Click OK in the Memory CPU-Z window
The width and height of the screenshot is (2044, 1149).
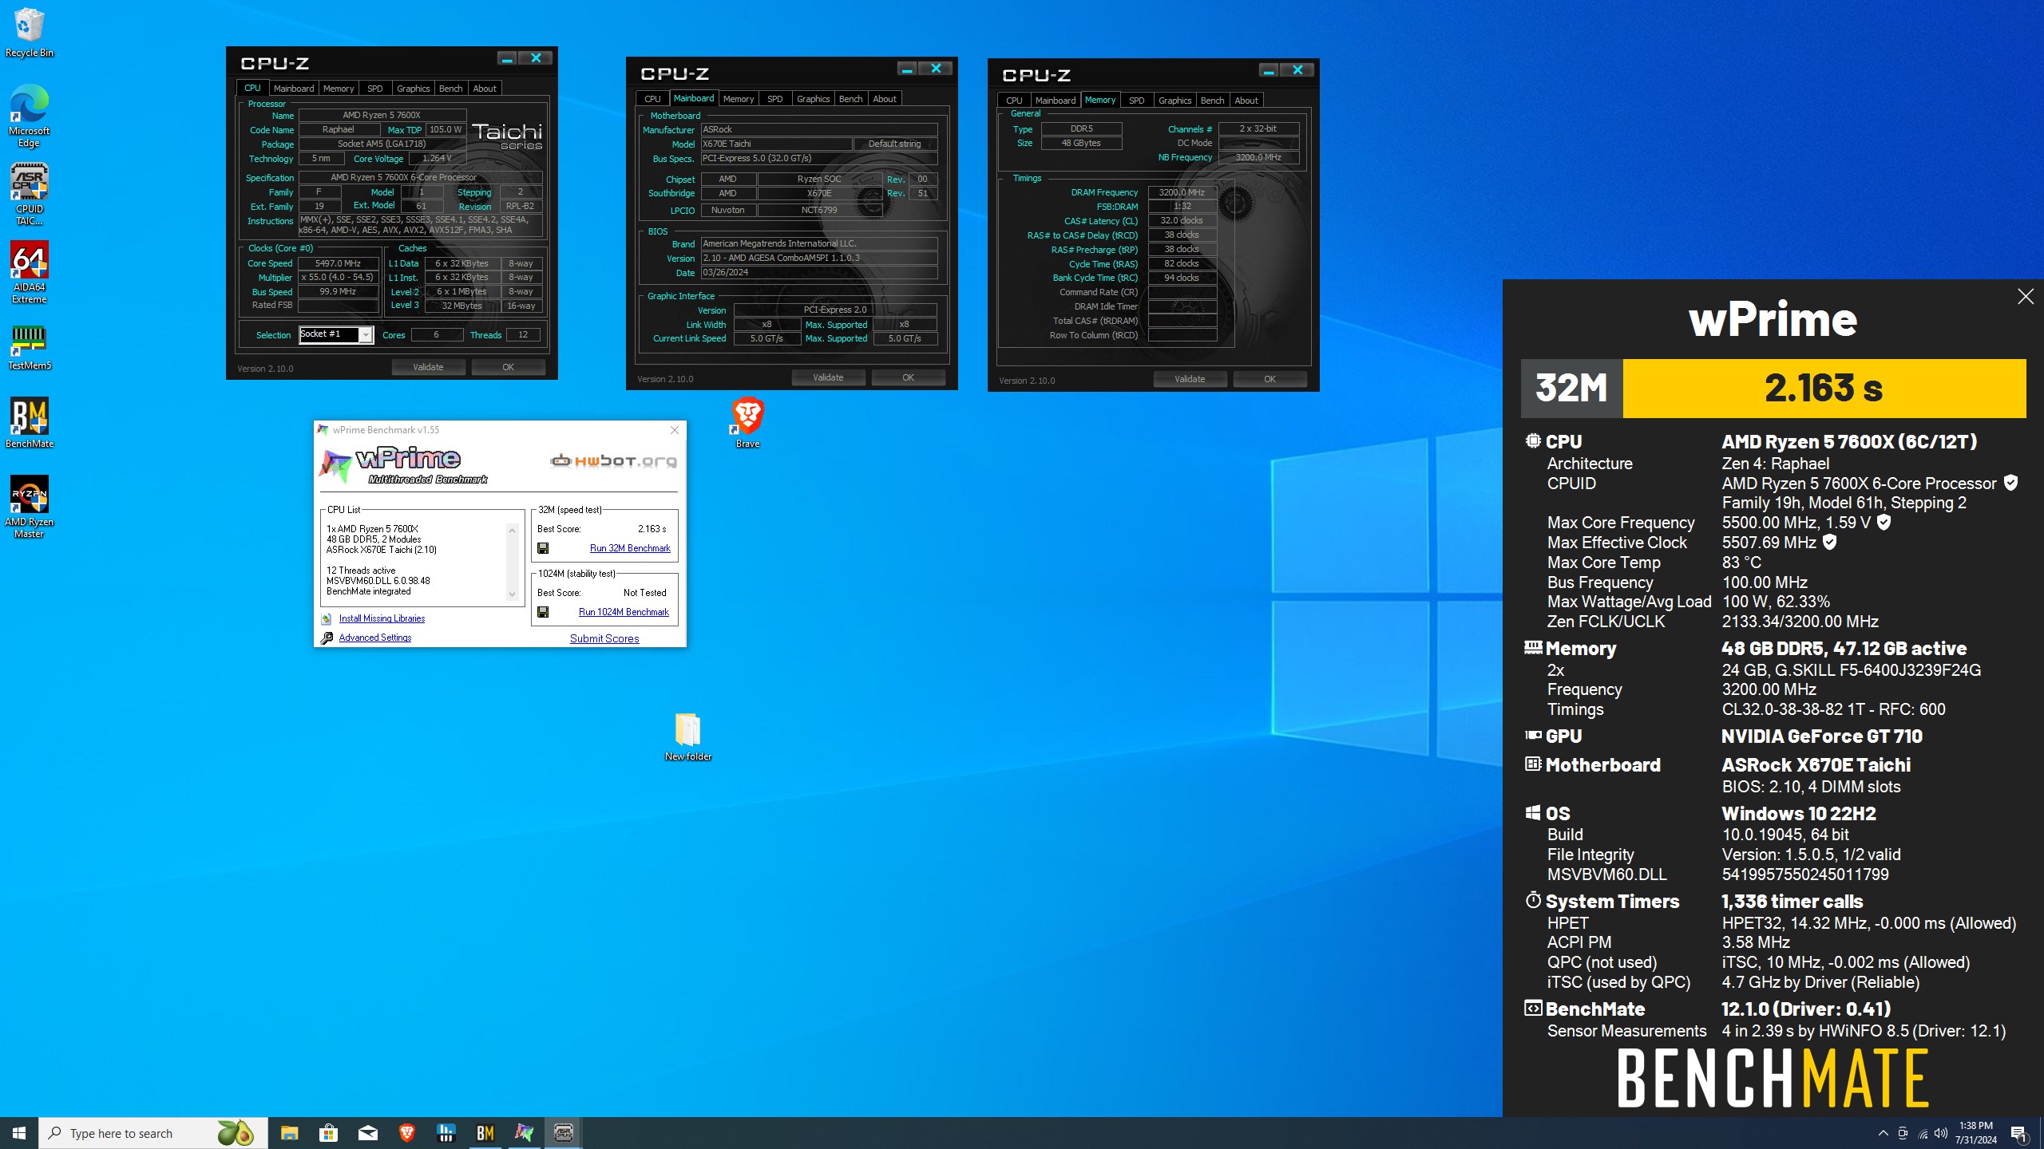[1270, 379]
